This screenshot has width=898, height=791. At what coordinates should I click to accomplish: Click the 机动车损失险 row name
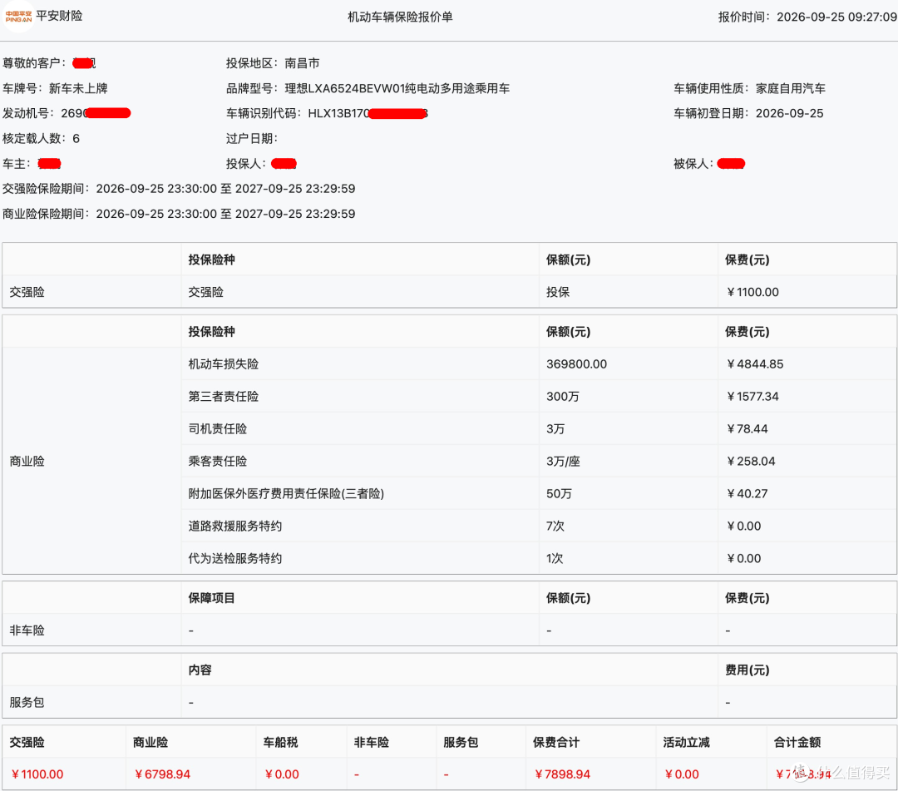[x=224, y=364]
